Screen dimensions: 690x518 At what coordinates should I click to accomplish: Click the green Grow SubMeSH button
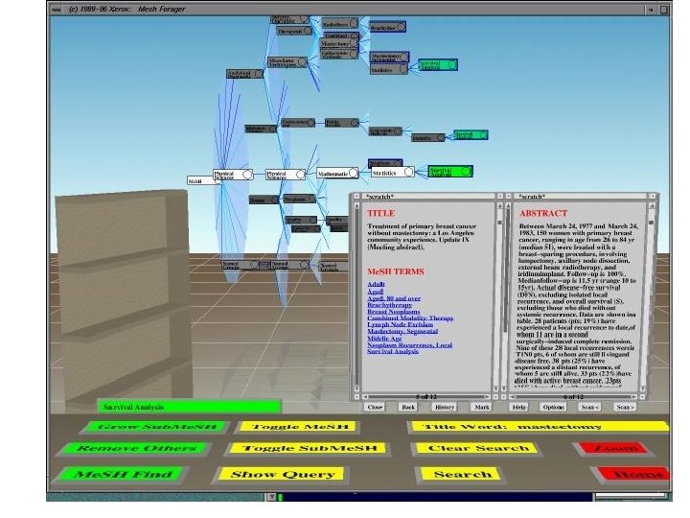156,426
